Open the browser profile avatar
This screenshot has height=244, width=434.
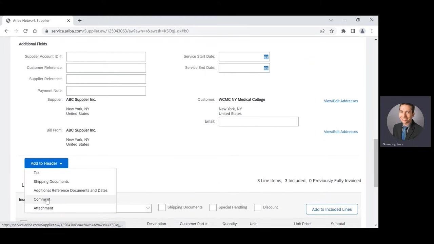(x=362, y=31)
